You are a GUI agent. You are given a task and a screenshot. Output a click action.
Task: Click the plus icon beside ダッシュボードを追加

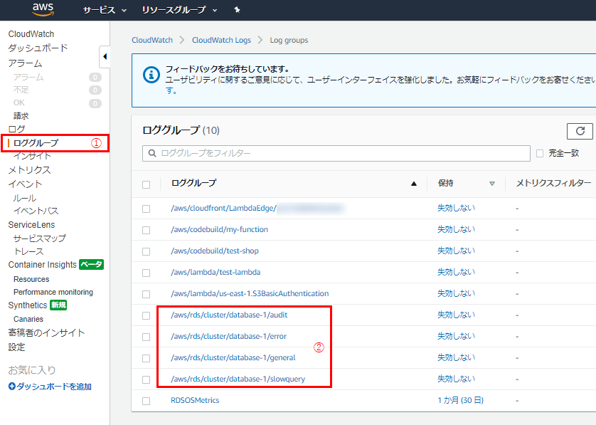click(x=12, y=387)
